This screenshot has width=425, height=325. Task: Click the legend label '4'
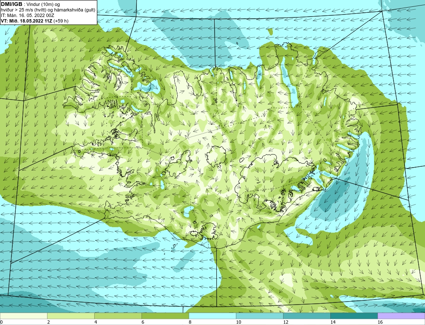click(96, 322)
